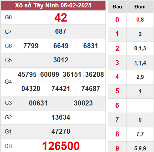Click the "Đuôi" column header
Viewport: 154px width, 152px height.
point(140,7)
